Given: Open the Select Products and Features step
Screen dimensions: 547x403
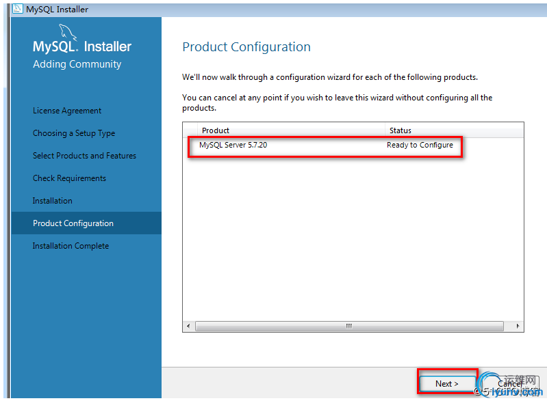Looking at the screenshot, I should (84, 156).
